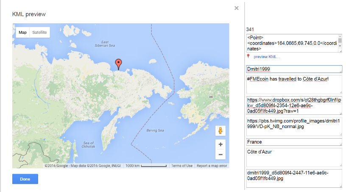Open the Terms of Use link

182,166
